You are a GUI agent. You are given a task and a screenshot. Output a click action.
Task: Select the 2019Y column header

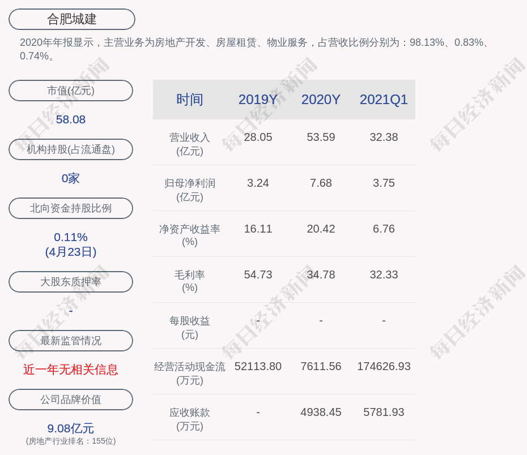tap(258, 100)
